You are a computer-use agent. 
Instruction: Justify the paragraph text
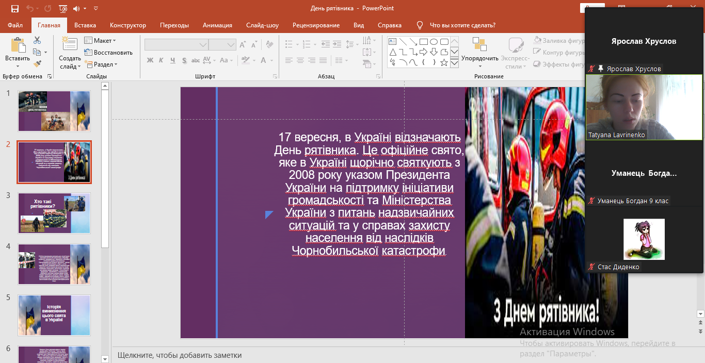(323, 60)
